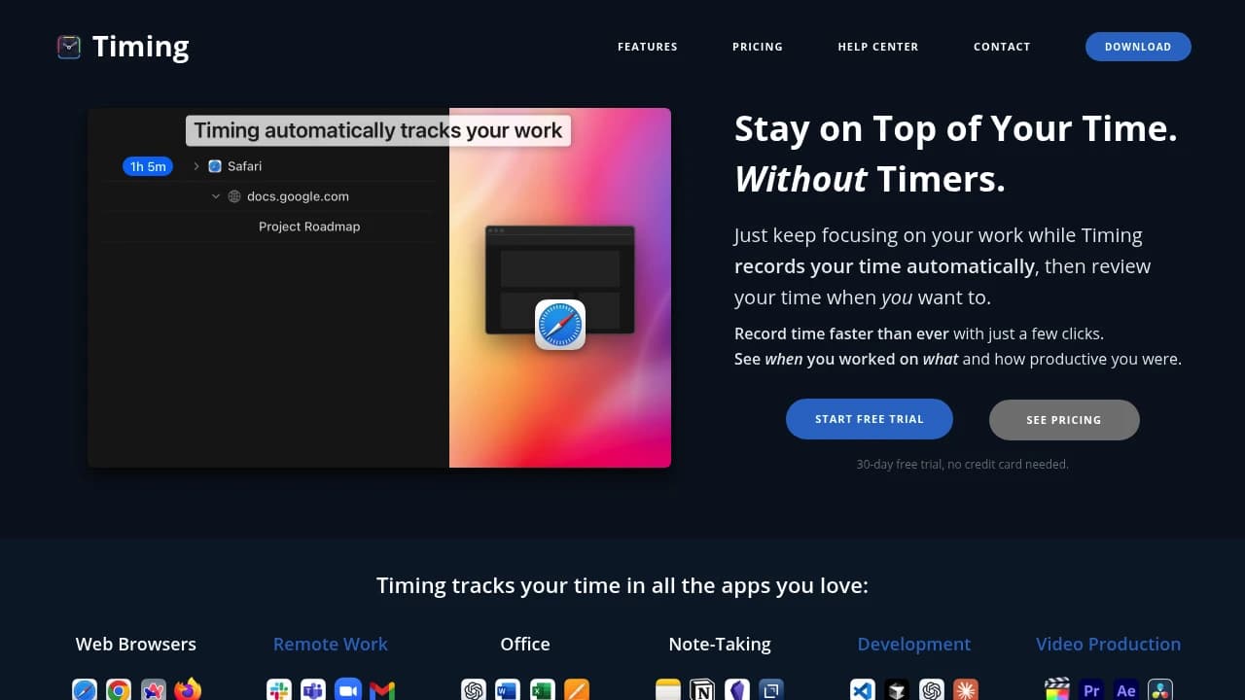The width and height of the screenshot is (1245, 700).
Task: Click the Timing wordmark in the header
Action: click(141, 47)
